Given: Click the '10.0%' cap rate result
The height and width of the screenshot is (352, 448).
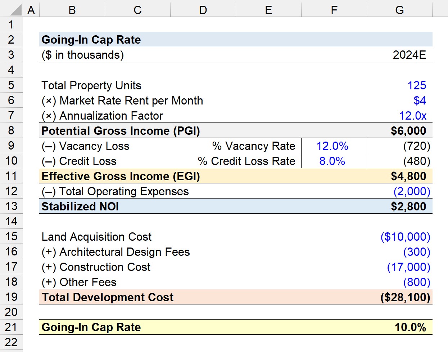Looking at the screenshot, I should [x=411, y=327].
